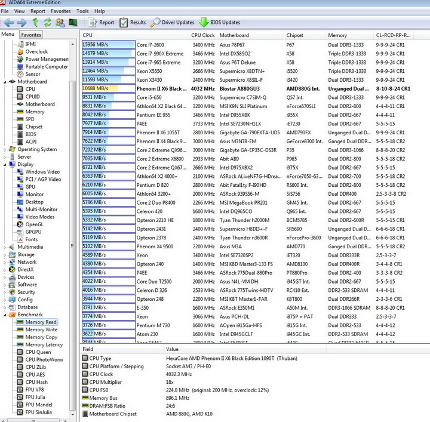Switch to the Menu tab

(8, 34)
